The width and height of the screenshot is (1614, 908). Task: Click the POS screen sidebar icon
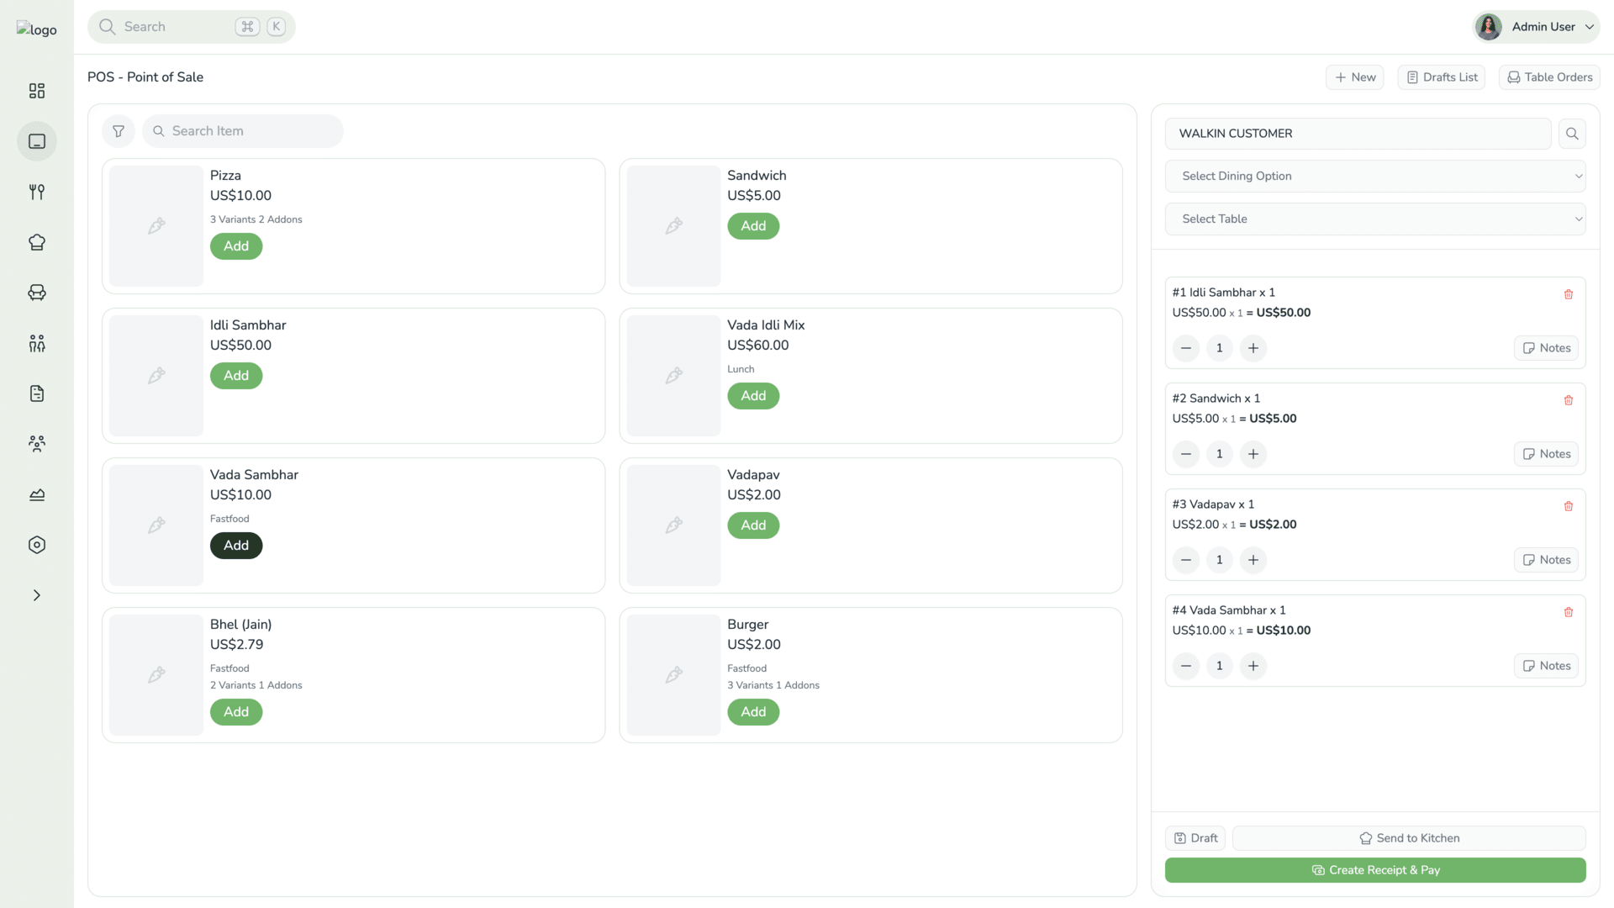(37, 141)
